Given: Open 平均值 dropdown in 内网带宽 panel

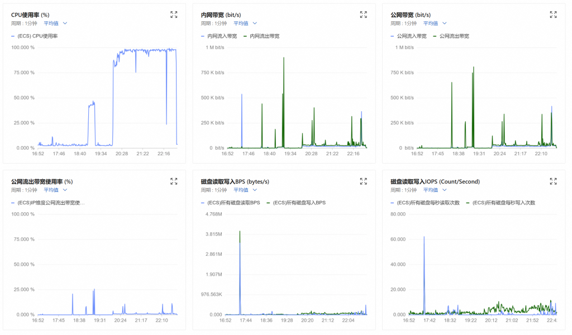Looking at the screenshot, I should point(245,23).
